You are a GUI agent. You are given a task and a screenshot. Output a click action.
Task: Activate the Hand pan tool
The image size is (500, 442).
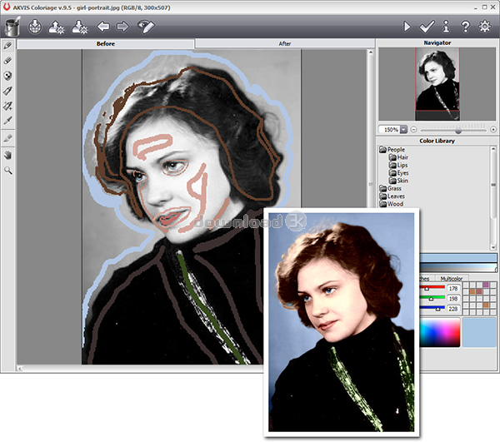(x=8, y=155)
